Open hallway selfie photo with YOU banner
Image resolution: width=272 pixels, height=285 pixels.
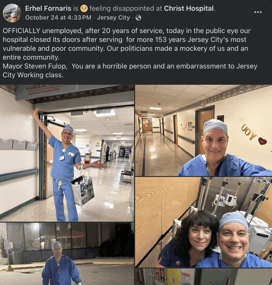pos(204,130)
